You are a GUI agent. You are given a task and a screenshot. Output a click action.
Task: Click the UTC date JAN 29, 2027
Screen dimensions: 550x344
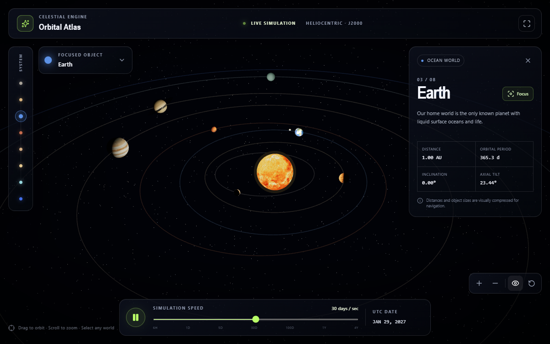tap(389, 322)
